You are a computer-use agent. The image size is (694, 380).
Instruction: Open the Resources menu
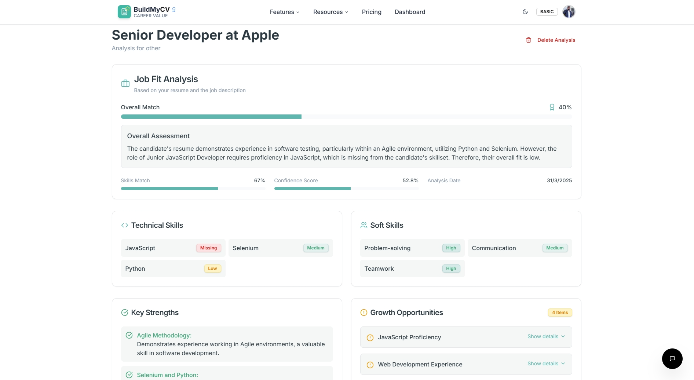(x=330, y=12)
